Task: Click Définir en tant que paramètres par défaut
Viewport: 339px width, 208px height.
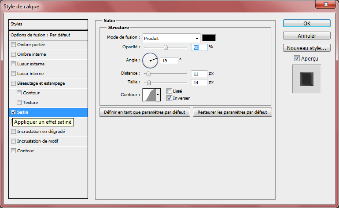Action: click(x=144, y=112)
